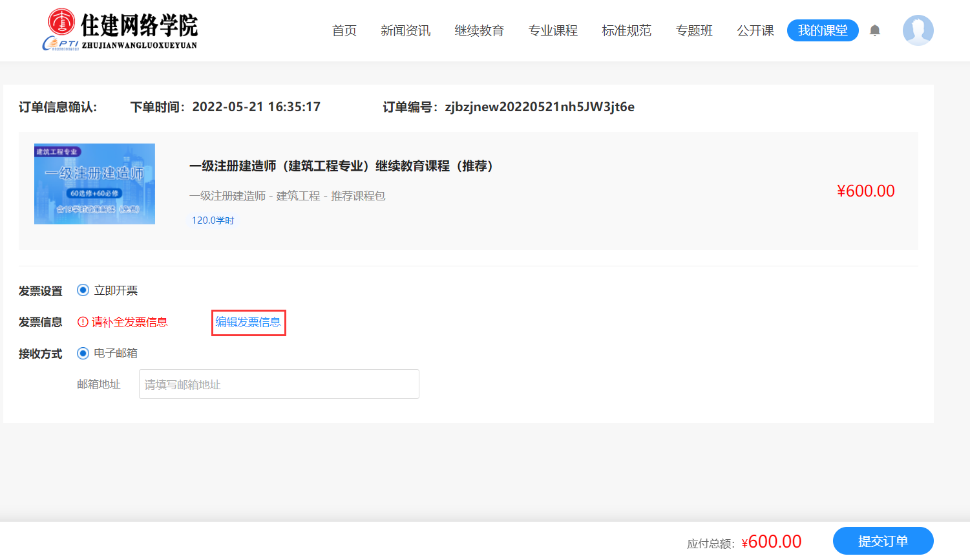Open the 继续教育 navigation item
Image resolution: width=970 pixels, height=556 pixels.
click(479, 30)
